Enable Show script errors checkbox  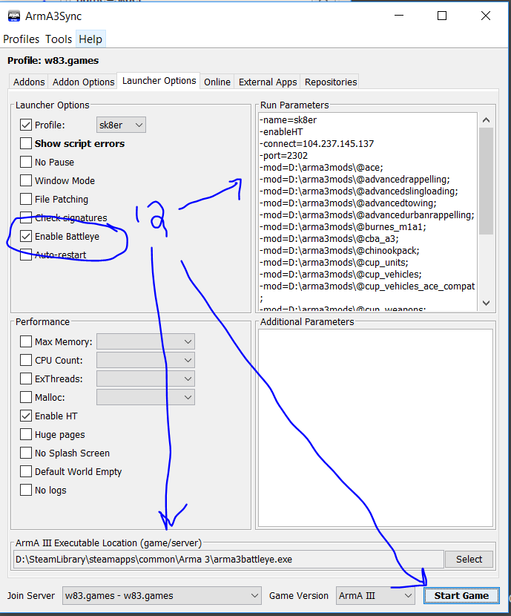[x=26, y=143]
